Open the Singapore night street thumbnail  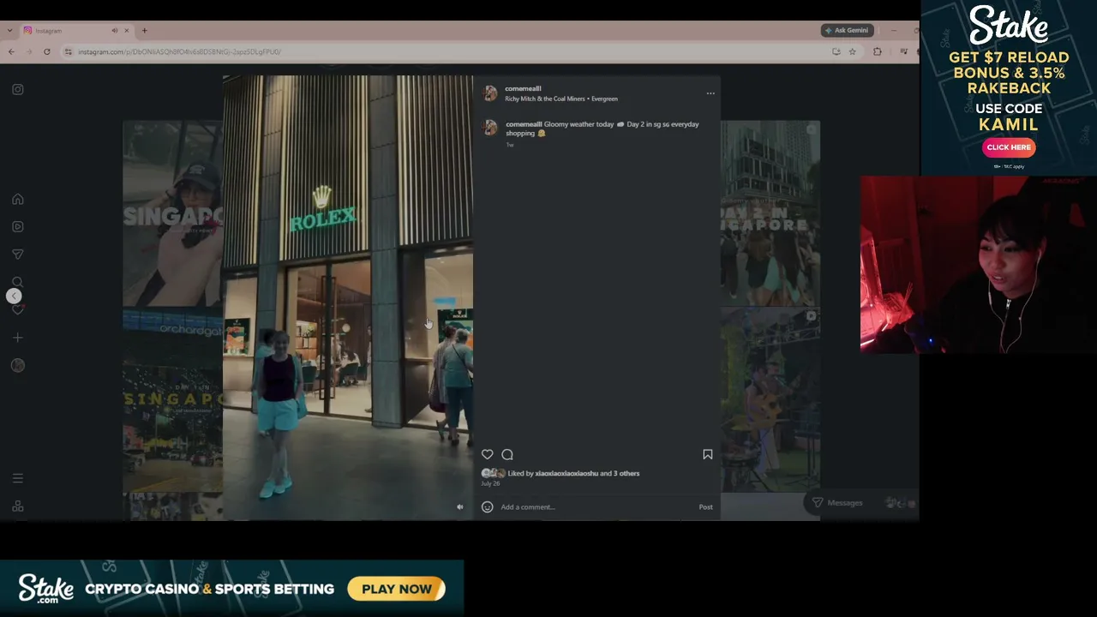[x=172, y=399]
